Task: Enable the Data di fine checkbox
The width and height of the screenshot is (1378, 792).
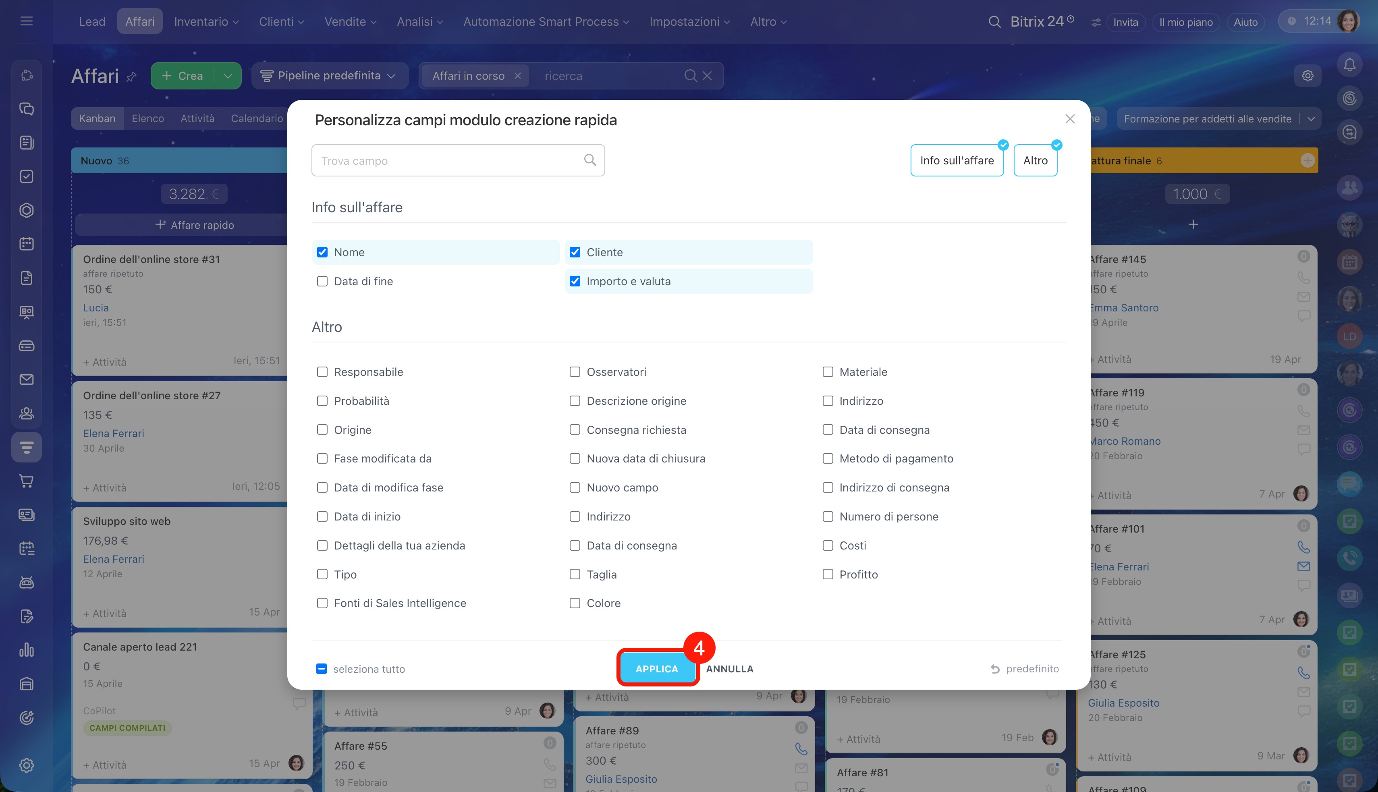Action: (x=322, y=281)
